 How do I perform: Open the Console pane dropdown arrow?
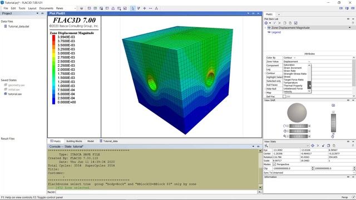point(253,147)
